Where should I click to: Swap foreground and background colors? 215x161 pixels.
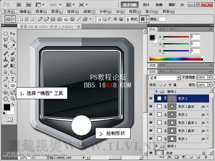point(13,105)
